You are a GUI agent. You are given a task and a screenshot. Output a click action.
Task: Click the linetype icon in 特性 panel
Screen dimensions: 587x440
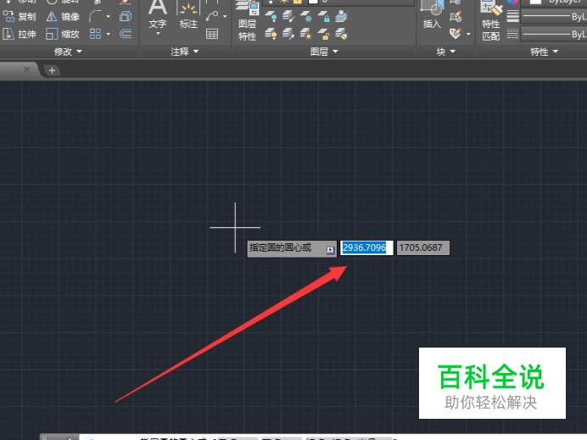click(x=512, y=35)
